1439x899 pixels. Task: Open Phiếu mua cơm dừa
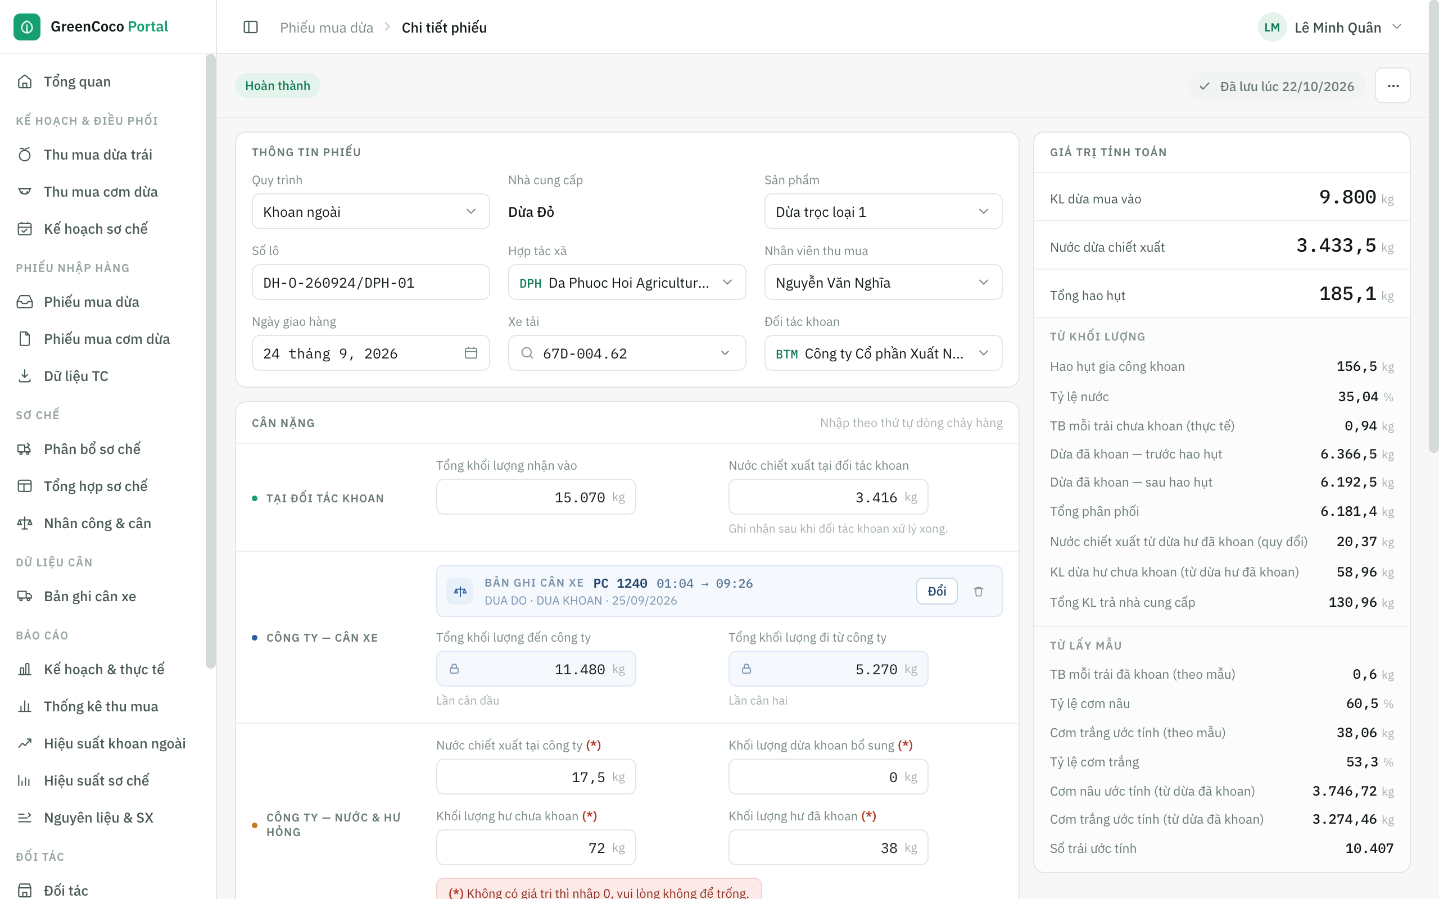(104, 339)
